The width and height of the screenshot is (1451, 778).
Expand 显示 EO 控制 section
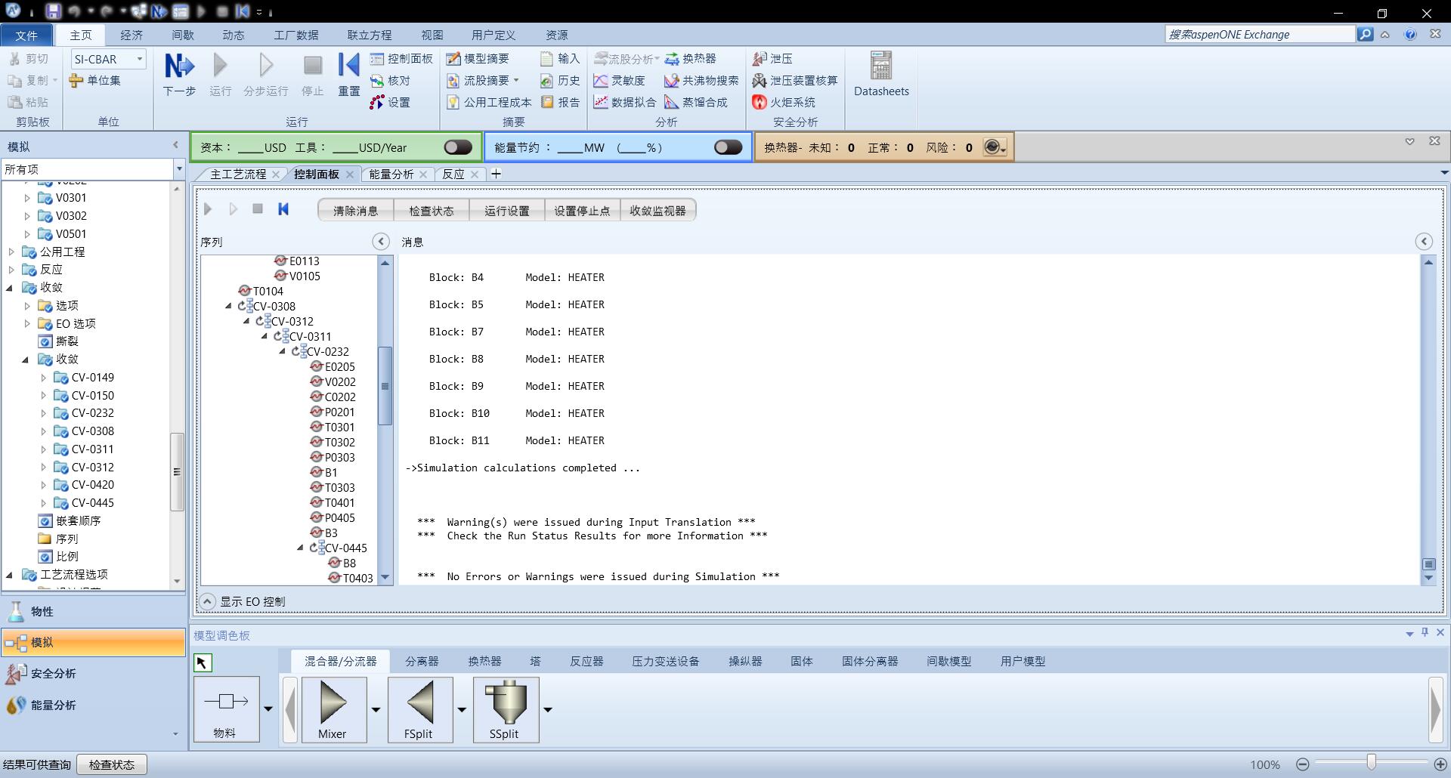tap(207, 601)
